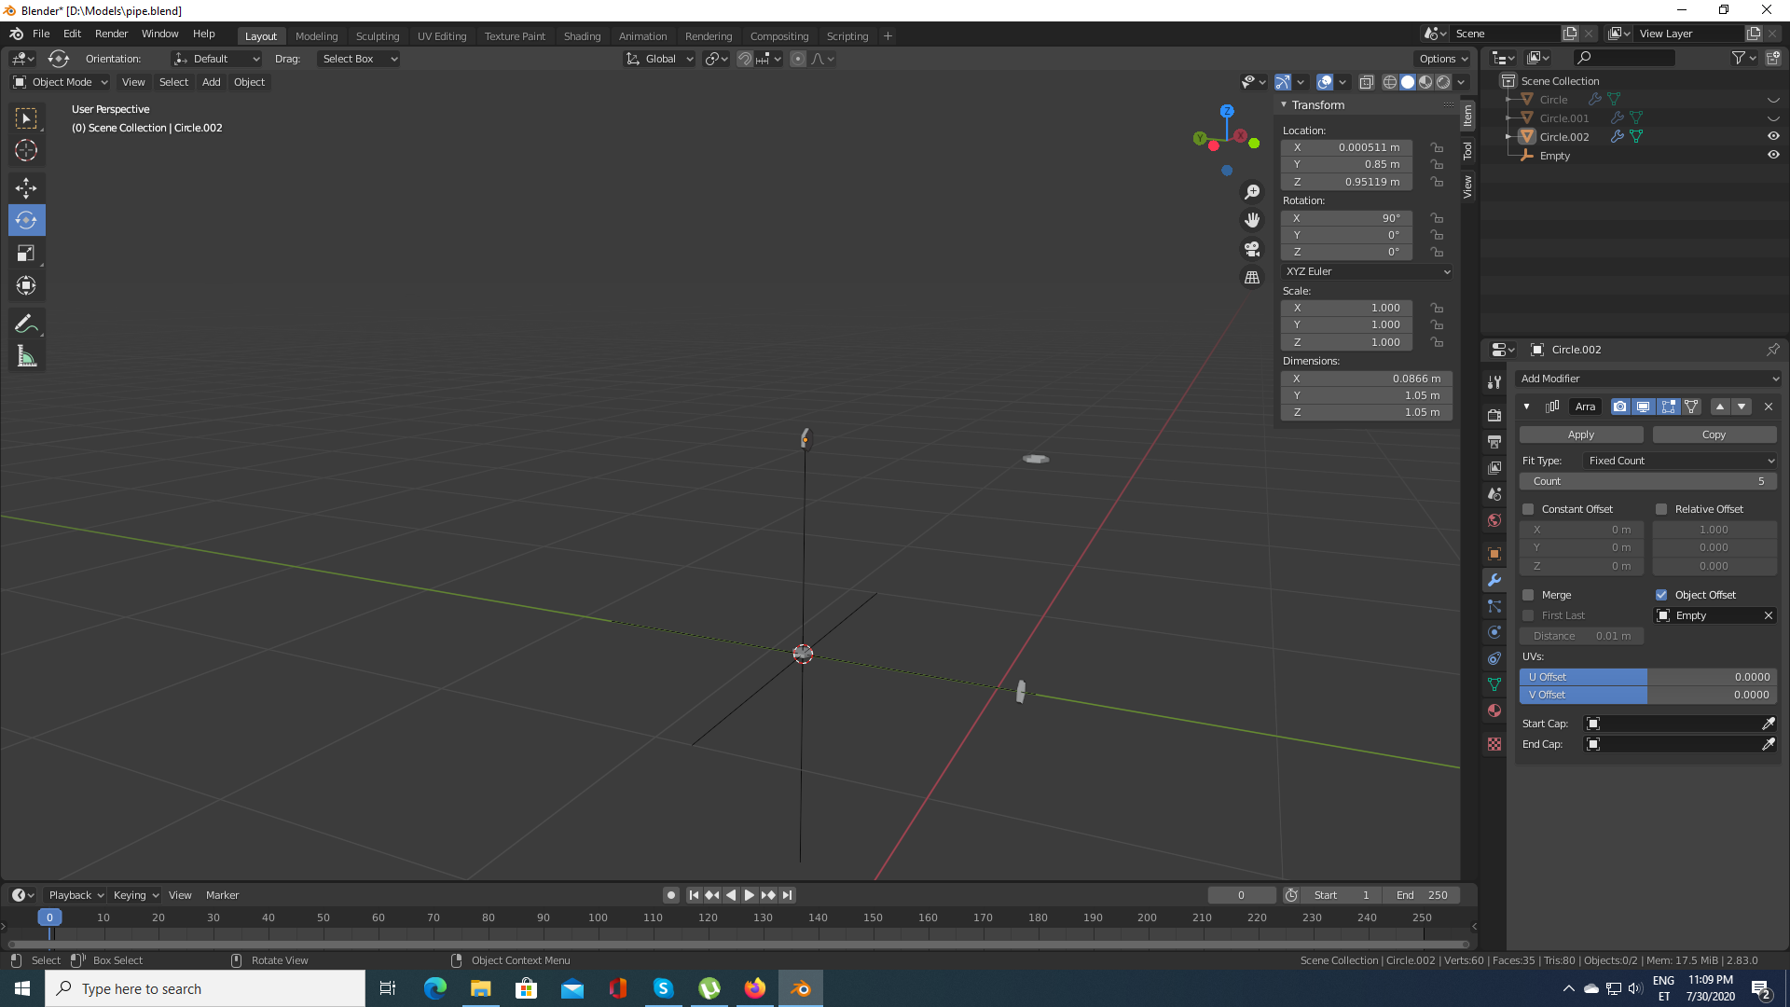Drag the Count value stepper for Array
Viewport: 1790px width, 1007px height.
click(x=1648, y=481)
